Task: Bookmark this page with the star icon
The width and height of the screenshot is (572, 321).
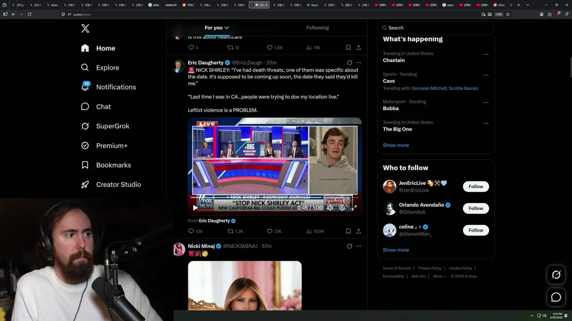Action: coord(508,14)
